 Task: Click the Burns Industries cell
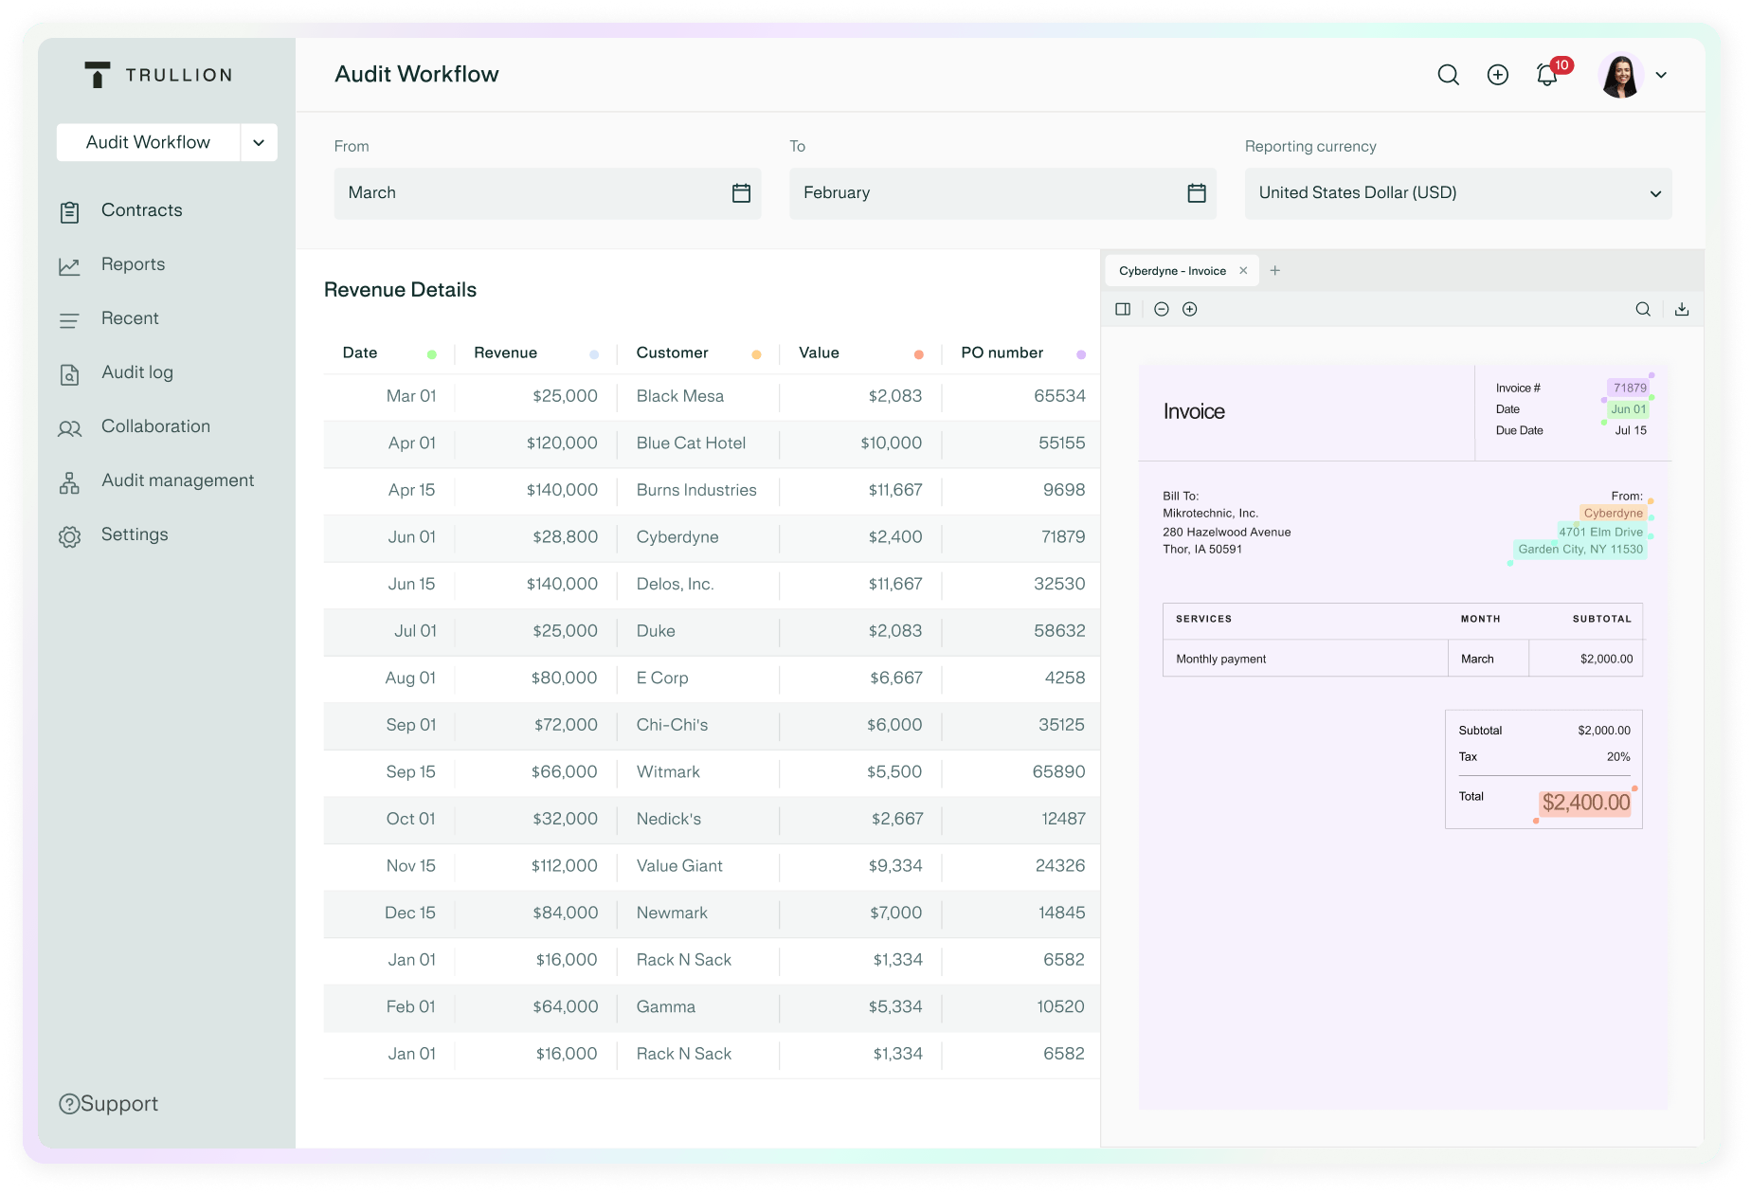coord(696,490)
